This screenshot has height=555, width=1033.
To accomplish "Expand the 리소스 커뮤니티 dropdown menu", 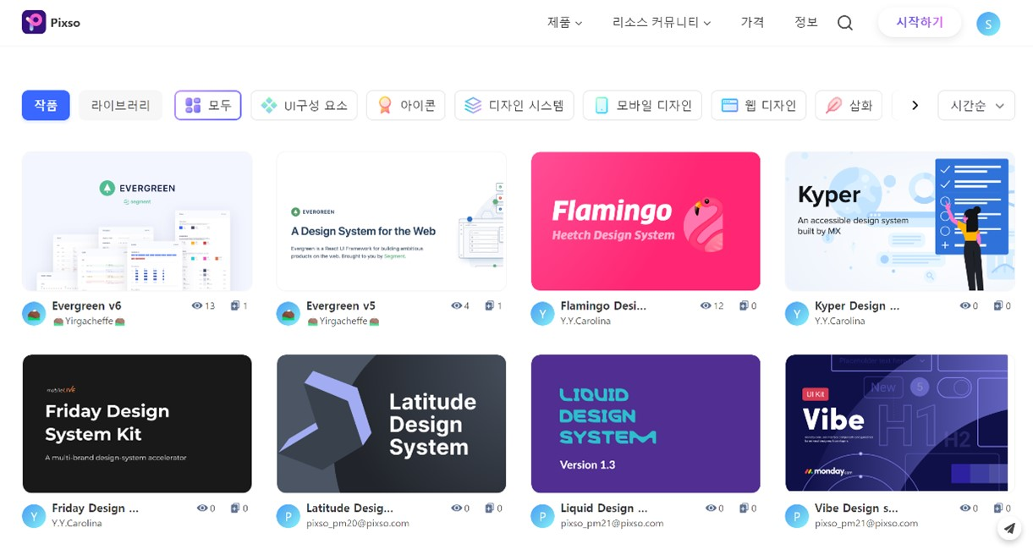I will pyautogui.click(x=662, y=23).
